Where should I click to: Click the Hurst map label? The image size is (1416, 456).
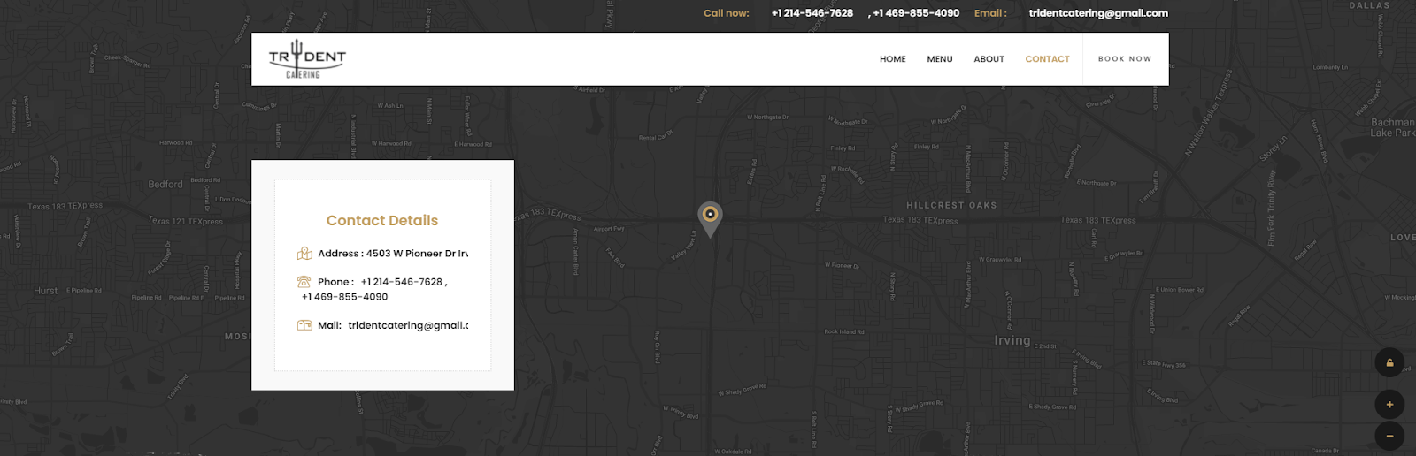pyautogui.click(x=46, y=291)
